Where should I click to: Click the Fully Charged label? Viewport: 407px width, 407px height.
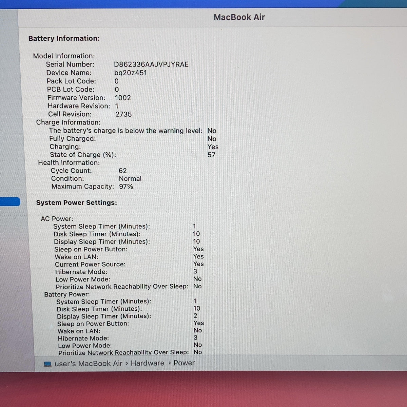[x=73, y=139]
